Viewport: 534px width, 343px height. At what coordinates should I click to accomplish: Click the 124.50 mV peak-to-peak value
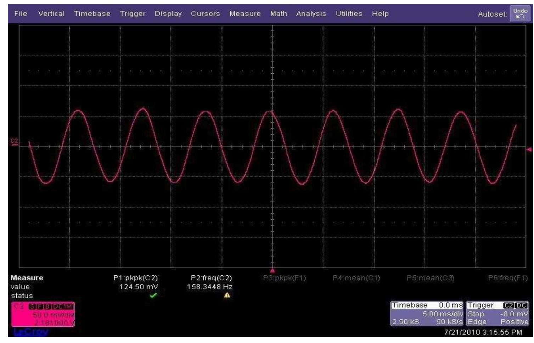[x=139, y=287]
